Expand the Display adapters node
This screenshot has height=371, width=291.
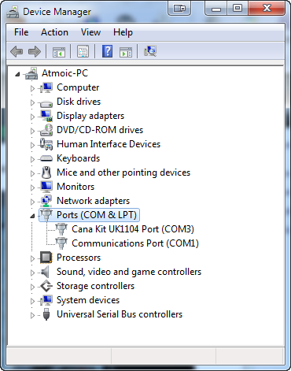[32, 117]
